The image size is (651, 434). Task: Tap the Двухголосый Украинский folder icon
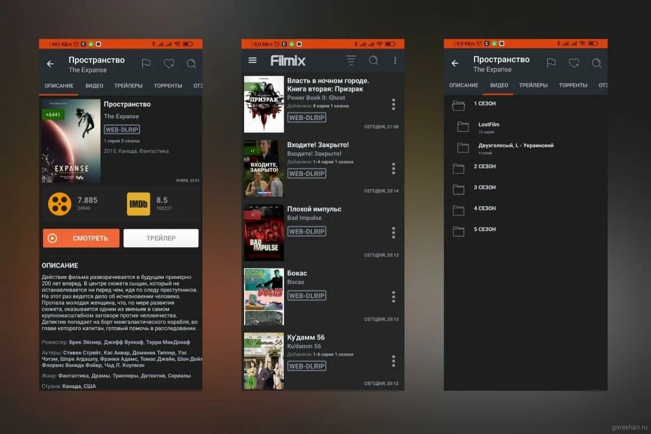463,148
